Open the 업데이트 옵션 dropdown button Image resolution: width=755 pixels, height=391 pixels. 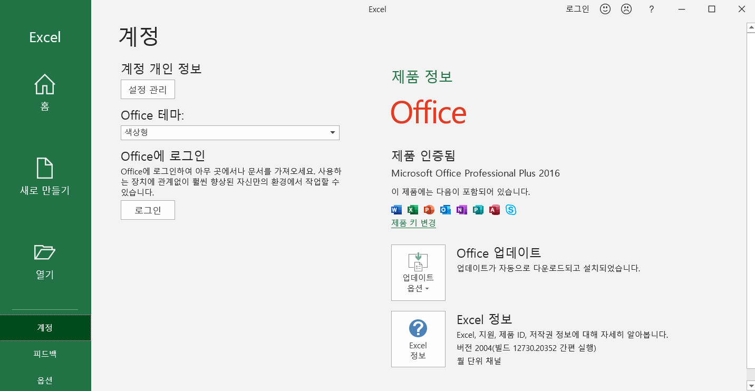[418, 272]
